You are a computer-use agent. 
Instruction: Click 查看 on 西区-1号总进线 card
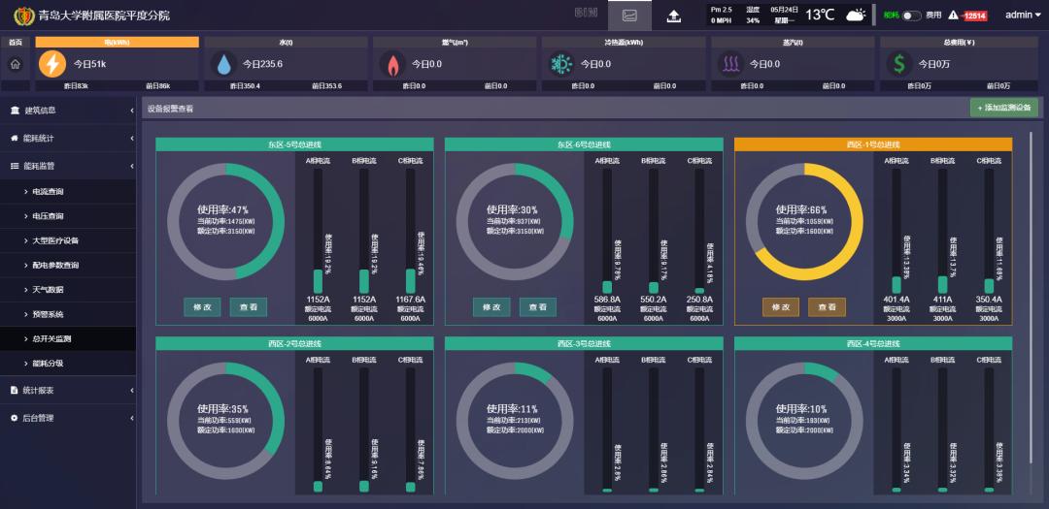pos(827,307)
